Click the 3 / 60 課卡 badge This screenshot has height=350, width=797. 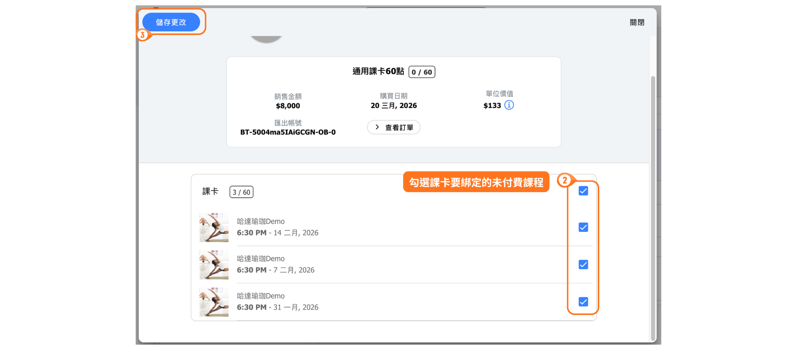click(241, 192)
